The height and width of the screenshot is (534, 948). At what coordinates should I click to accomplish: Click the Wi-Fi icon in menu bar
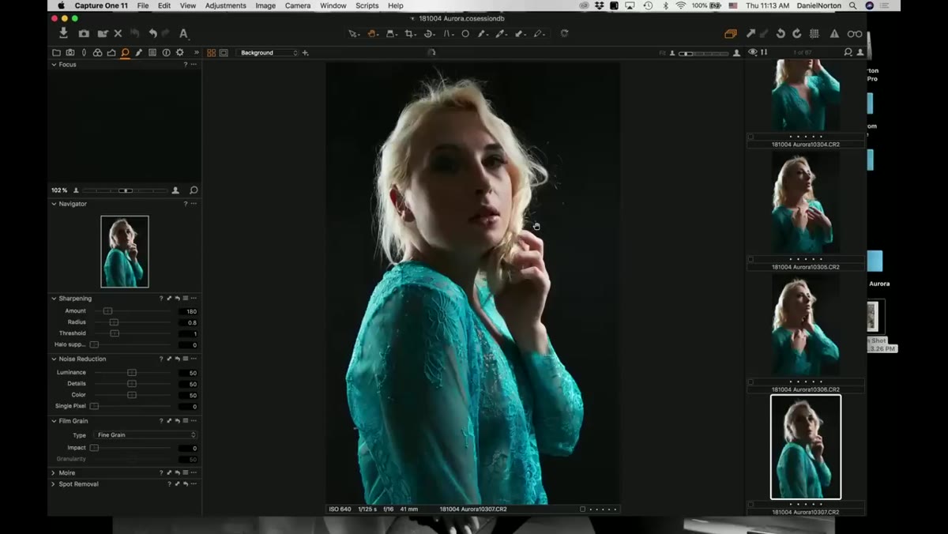(x=680, y=6)
